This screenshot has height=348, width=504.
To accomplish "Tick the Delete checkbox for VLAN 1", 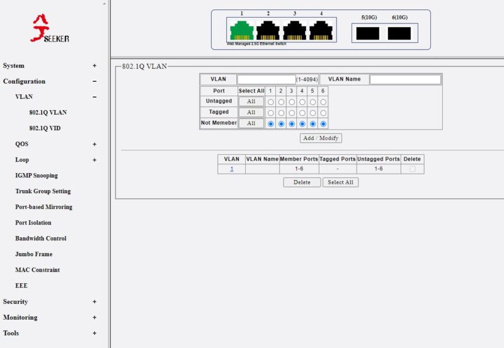I will 413,169.
